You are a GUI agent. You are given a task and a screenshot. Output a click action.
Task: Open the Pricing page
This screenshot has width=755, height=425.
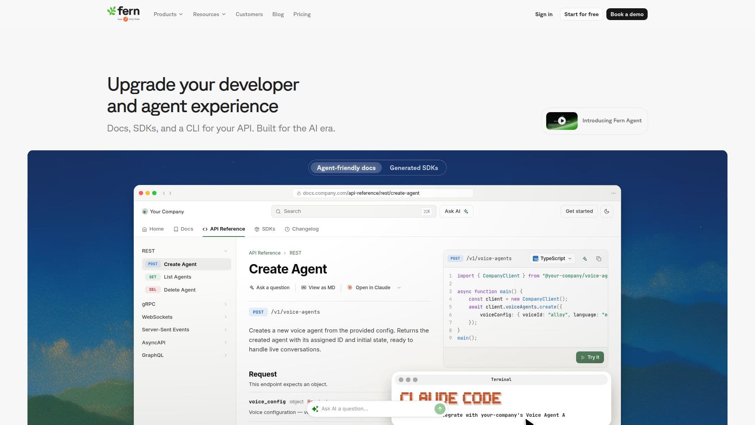click(x=302, y=14)
